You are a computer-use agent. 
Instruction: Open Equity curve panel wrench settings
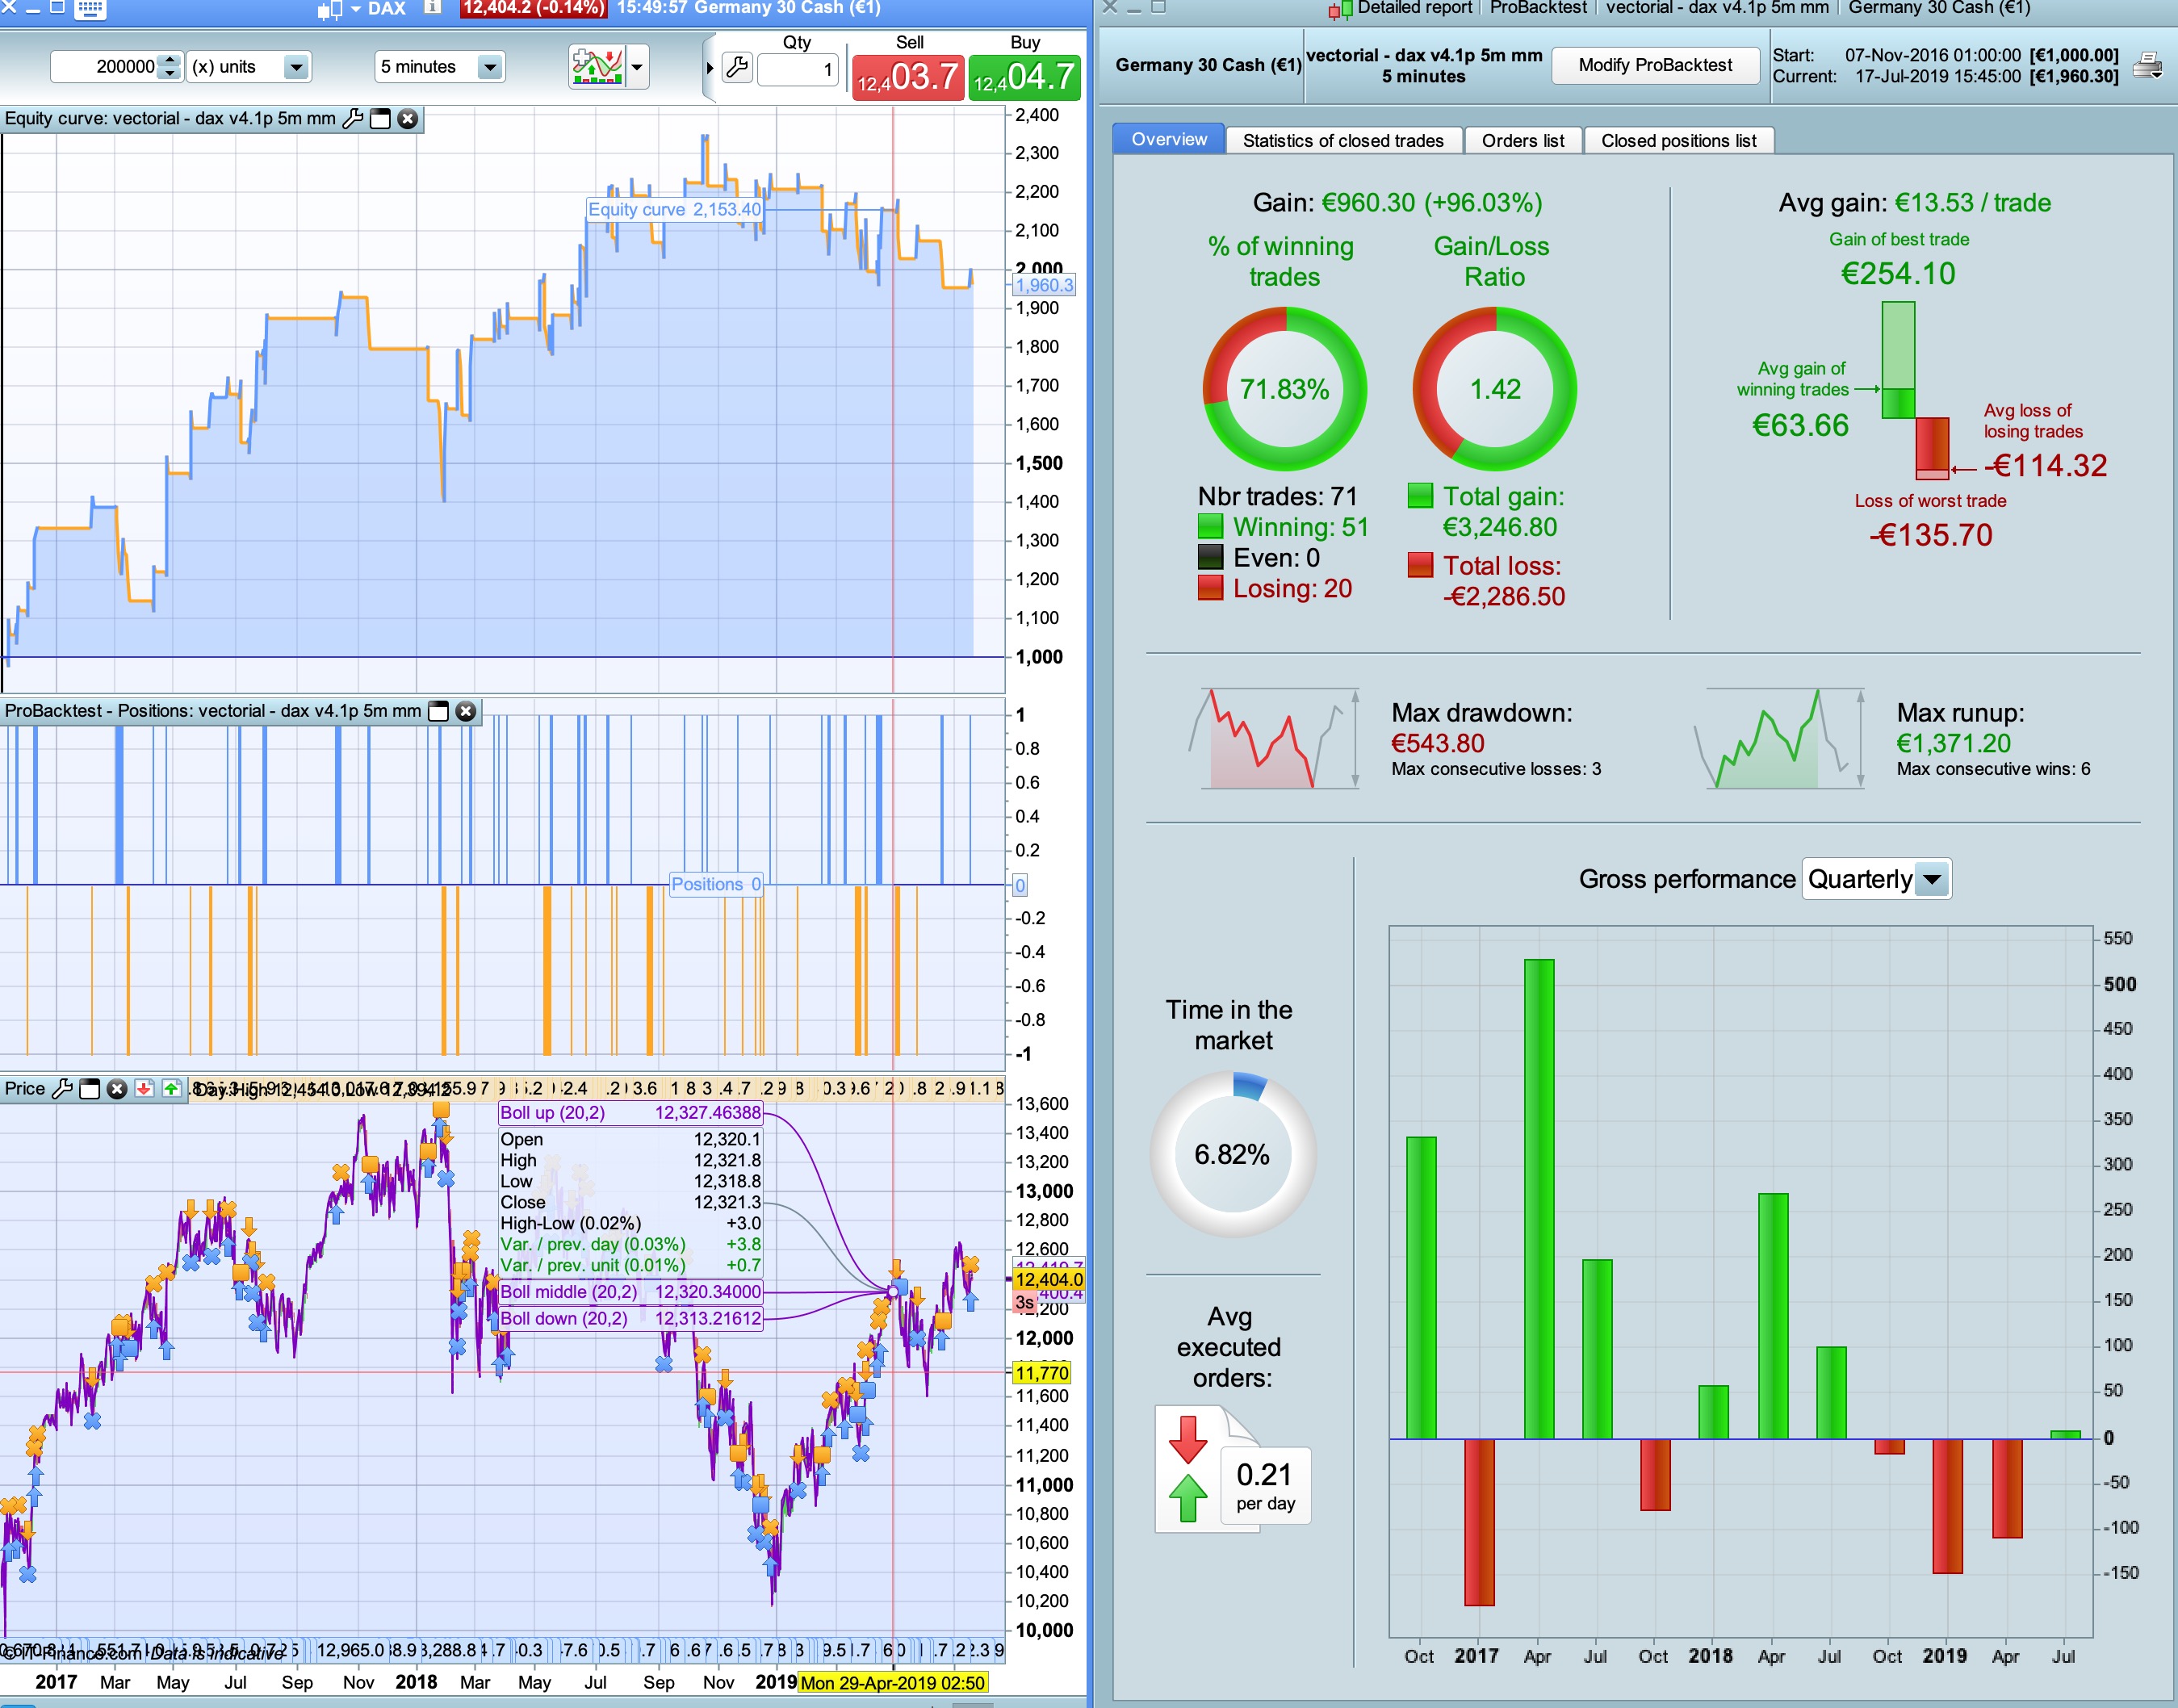(x=352, y=119)
